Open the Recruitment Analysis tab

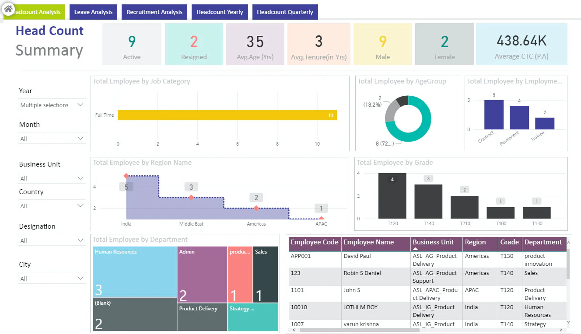[154, 12]
